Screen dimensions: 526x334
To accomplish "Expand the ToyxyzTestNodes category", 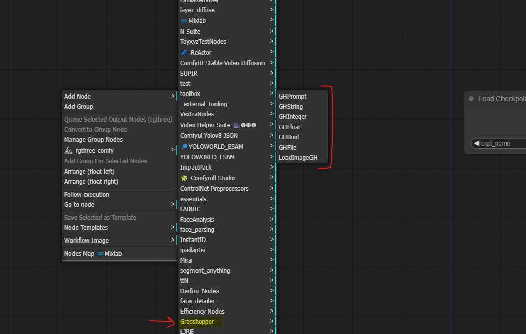I will point(227,42).
